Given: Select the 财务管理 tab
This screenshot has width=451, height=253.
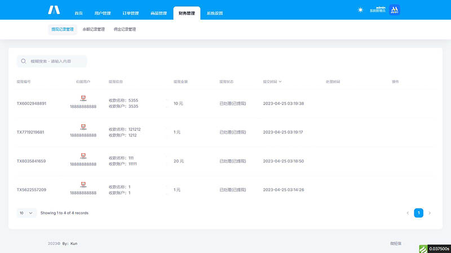Looking at the screenshot, I should click(x=187, y=13).
